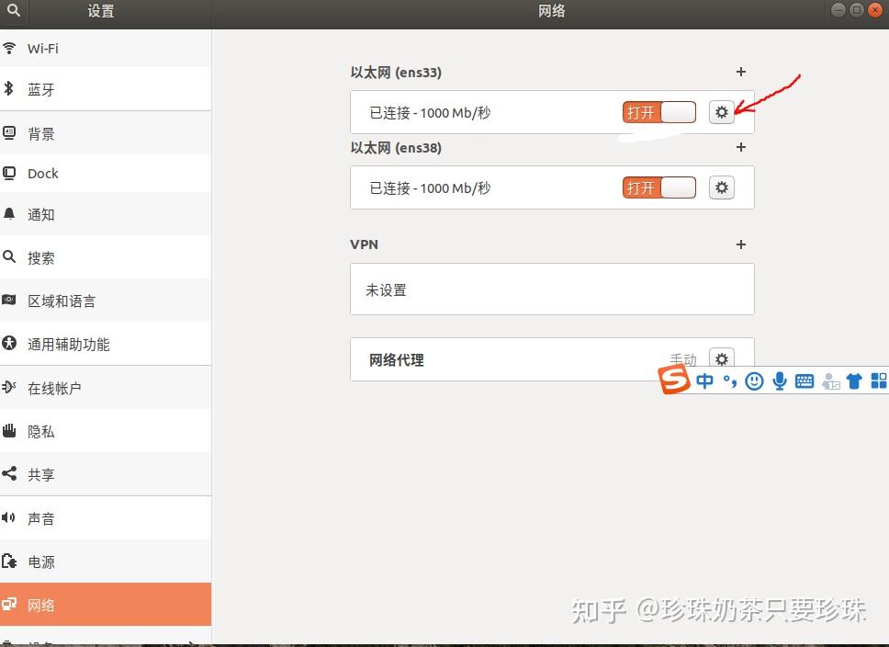889x647 pixels.
Task: Open 通知 settings category
Action: [x=106, y=214]
